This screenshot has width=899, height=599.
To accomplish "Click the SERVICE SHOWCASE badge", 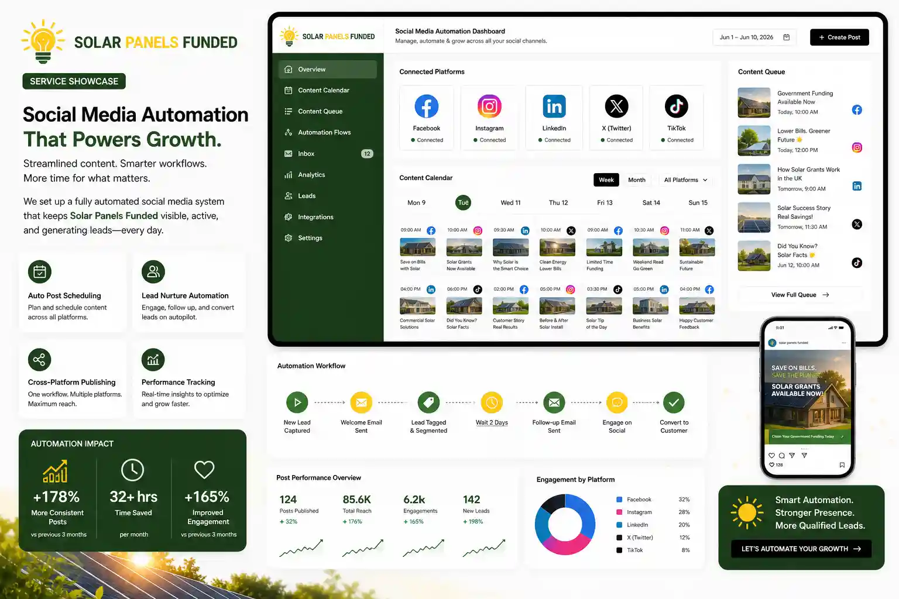I will point(74,81).
